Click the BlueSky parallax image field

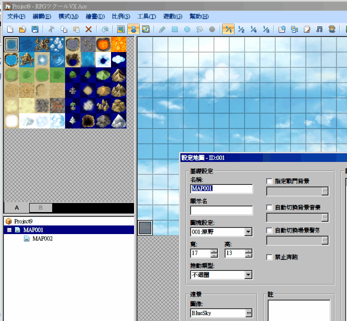coord(218,313)
